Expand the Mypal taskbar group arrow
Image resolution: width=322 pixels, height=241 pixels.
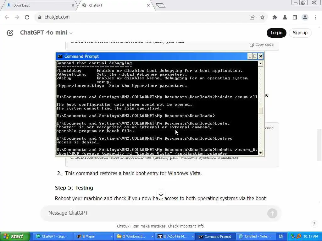coord(112,237)
